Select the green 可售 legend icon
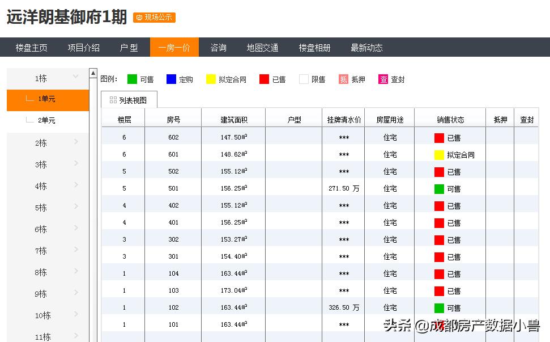 [131, 79]
